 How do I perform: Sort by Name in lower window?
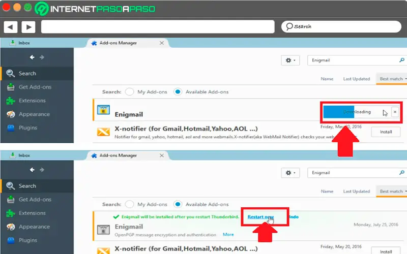point(327,192)
